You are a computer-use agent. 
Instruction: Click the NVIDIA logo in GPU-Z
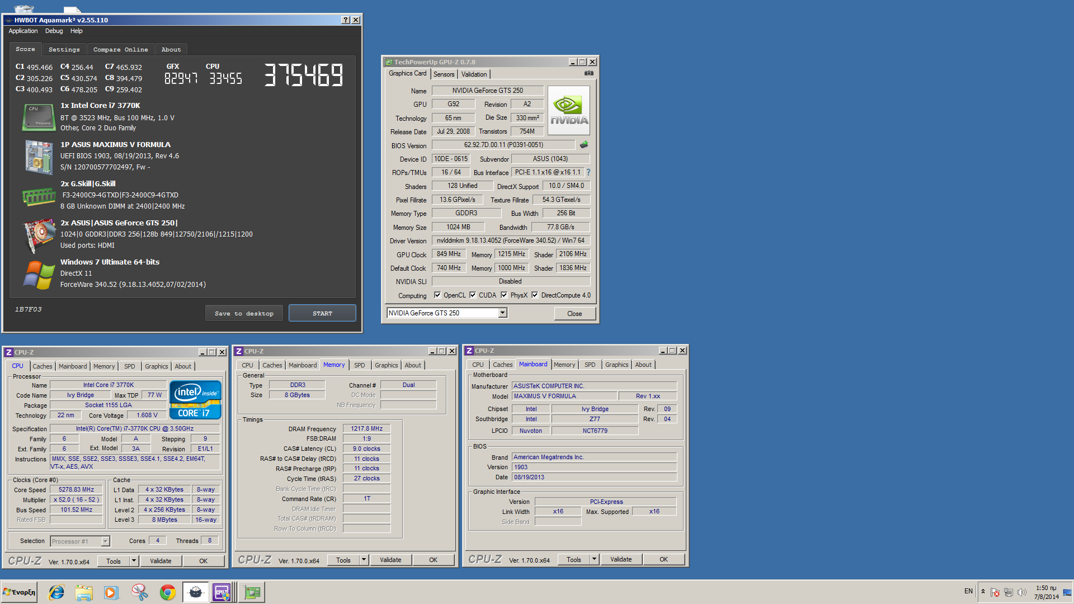click(x=568, y=110)
